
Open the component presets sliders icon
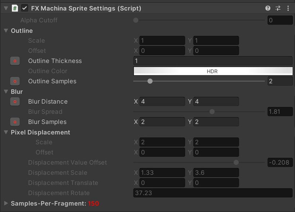278,8
